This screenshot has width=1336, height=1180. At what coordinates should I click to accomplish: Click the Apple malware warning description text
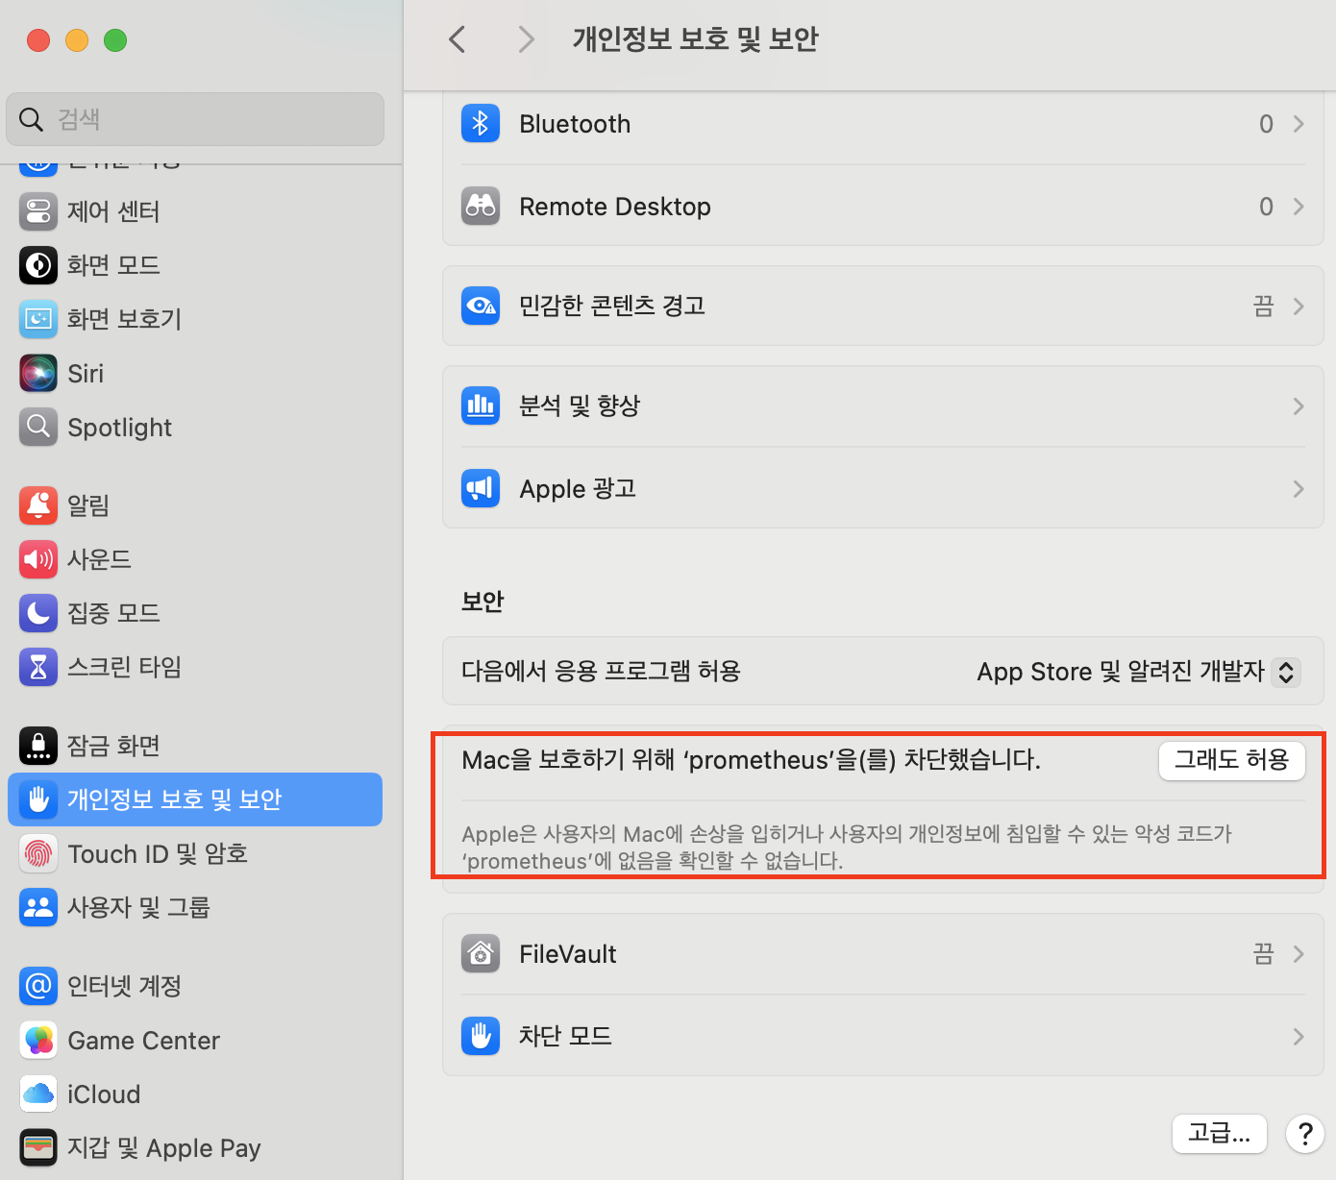point(847,847)
